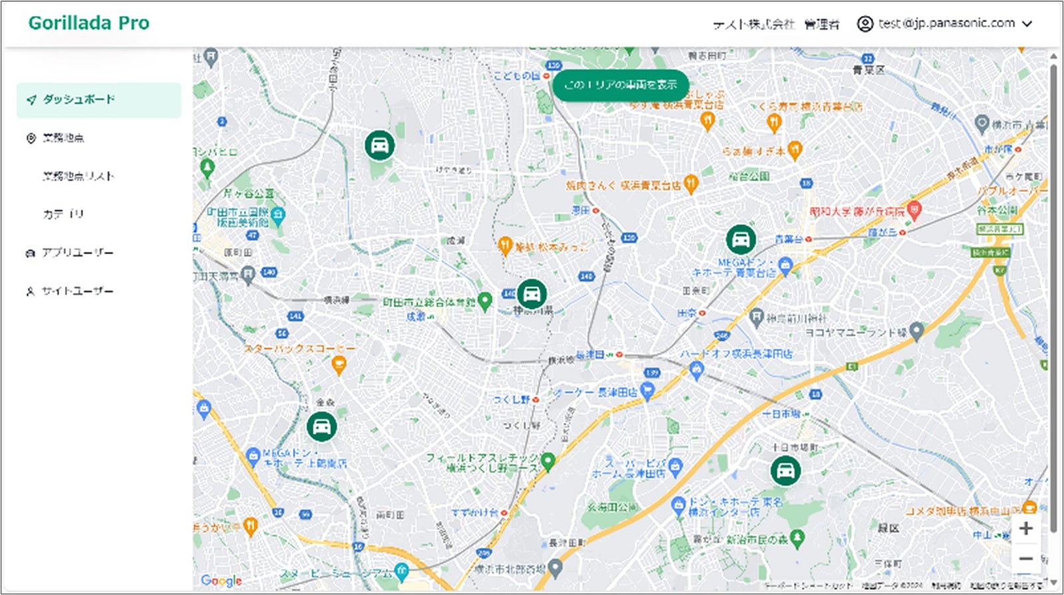Click the 昭和大学 藤が丘病院 hospital pin

(914, 211)
